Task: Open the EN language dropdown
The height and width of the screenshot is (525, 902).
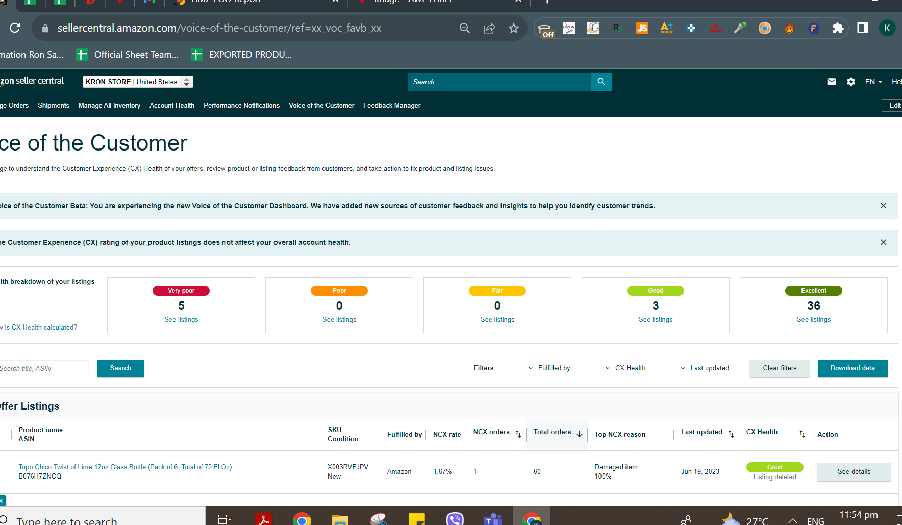Action: 873,82
